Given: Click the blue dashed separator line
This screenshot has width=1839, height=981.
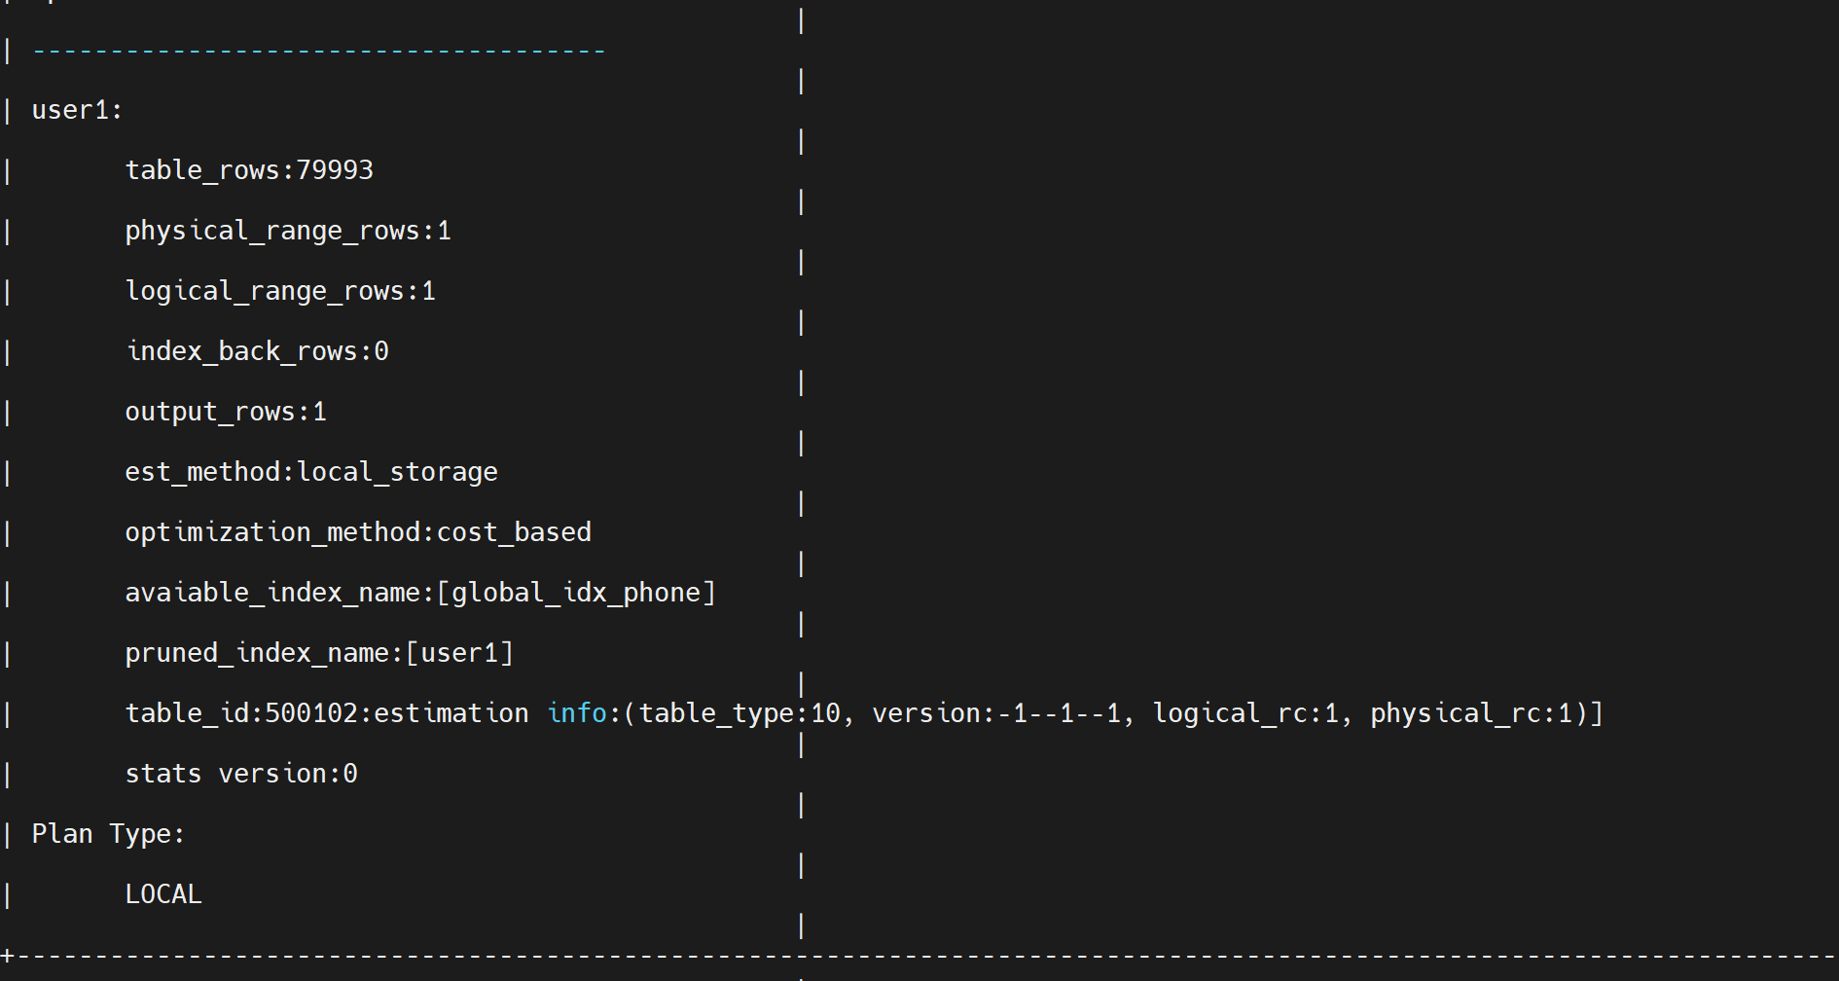Looking at the screenshot, I should tap(319, 51).
